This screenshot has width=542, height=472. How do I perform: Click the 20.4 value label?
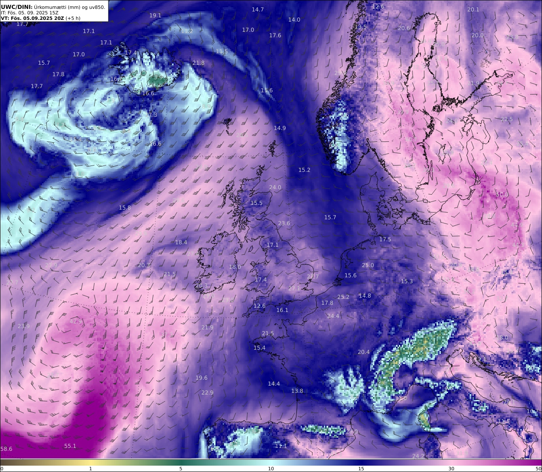(364, 352)
